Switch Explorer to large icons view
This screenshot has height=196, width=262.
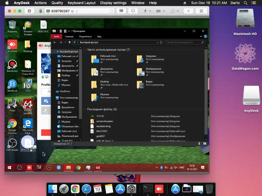click(x=205, y=143)
